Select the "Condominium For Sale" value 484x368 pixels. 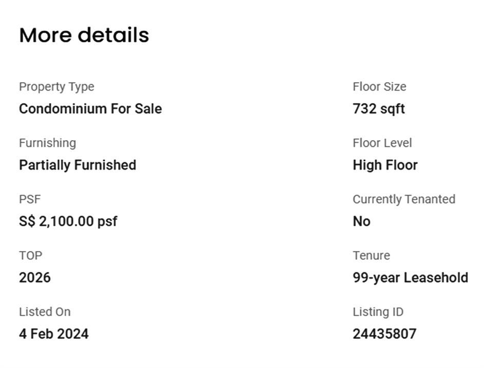click(90, 109)
